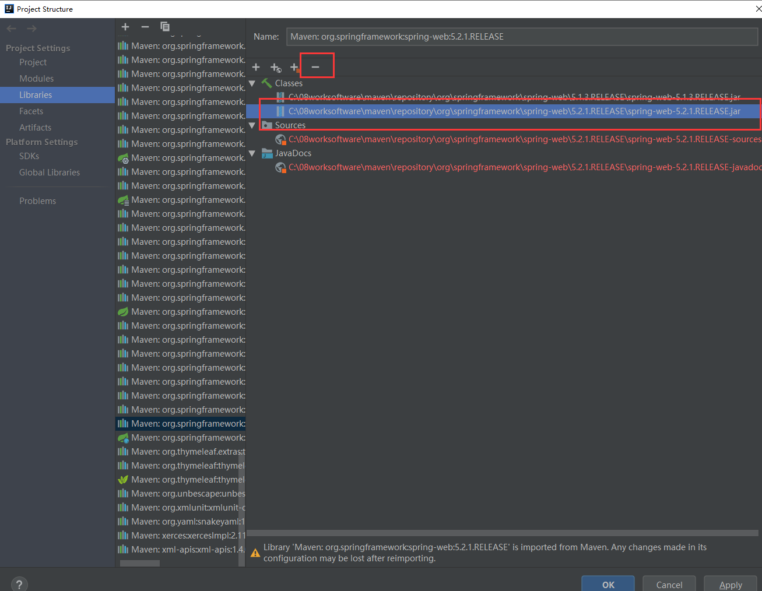Click the roots tree horizontal scrollbar

(503, 533)
